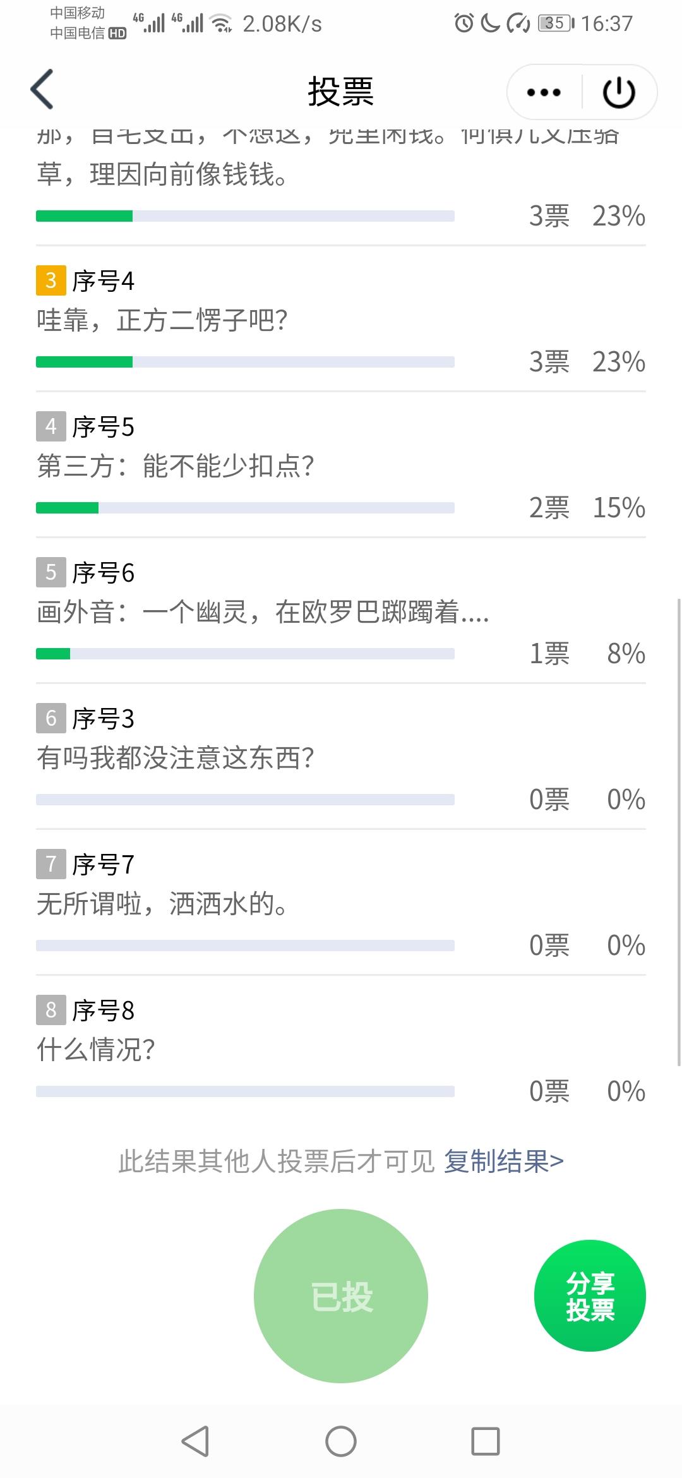Tap the 已投 voted button
This screenshot has height=1478, width=682.
point(341,1296)
